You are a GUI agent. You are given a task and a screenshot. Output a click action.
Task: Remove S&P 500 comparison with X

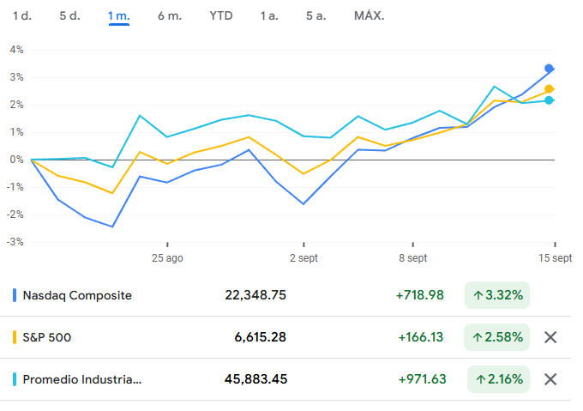coord(550,337)
